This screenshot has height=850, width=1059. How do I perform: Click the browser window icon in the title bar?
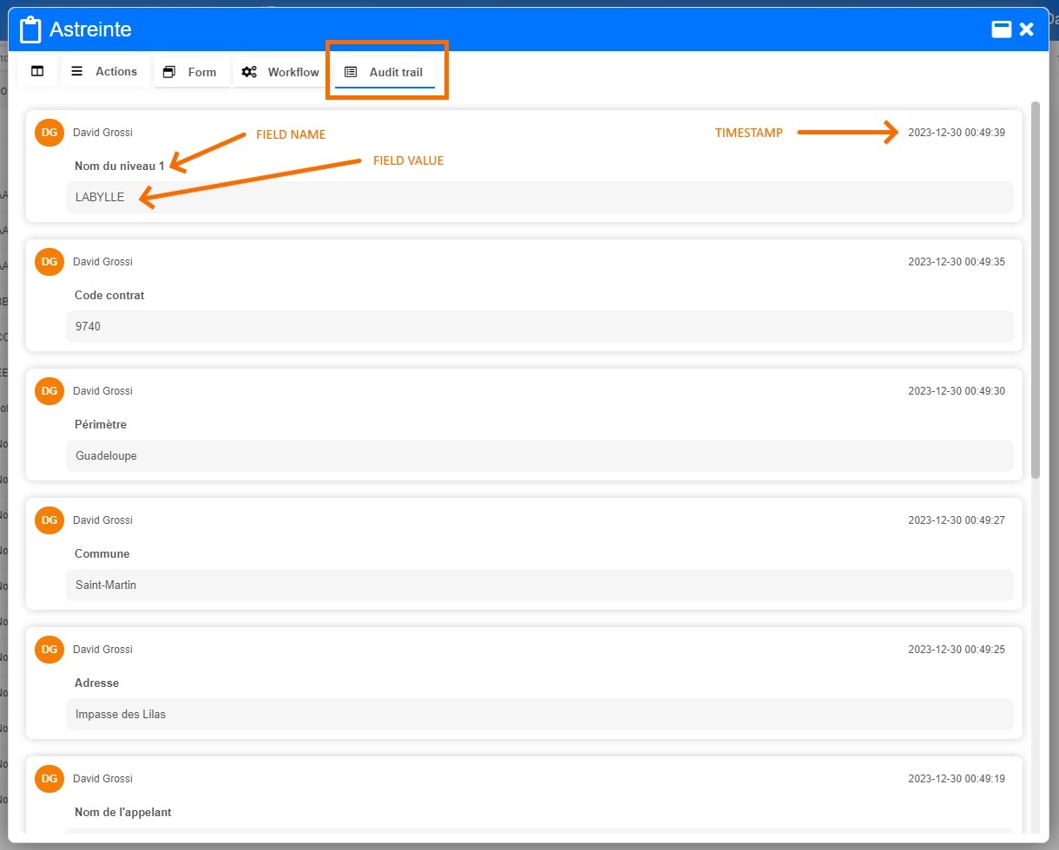pos(1001,28)
